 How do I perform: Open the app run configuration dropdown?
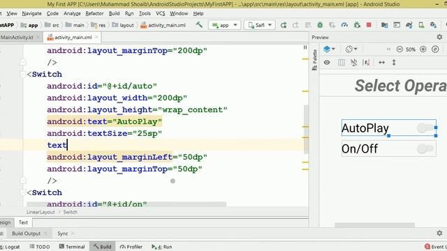coord(223,25)
